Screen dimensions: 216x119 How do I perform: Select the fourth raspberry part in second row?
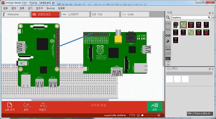pos(199,32)
